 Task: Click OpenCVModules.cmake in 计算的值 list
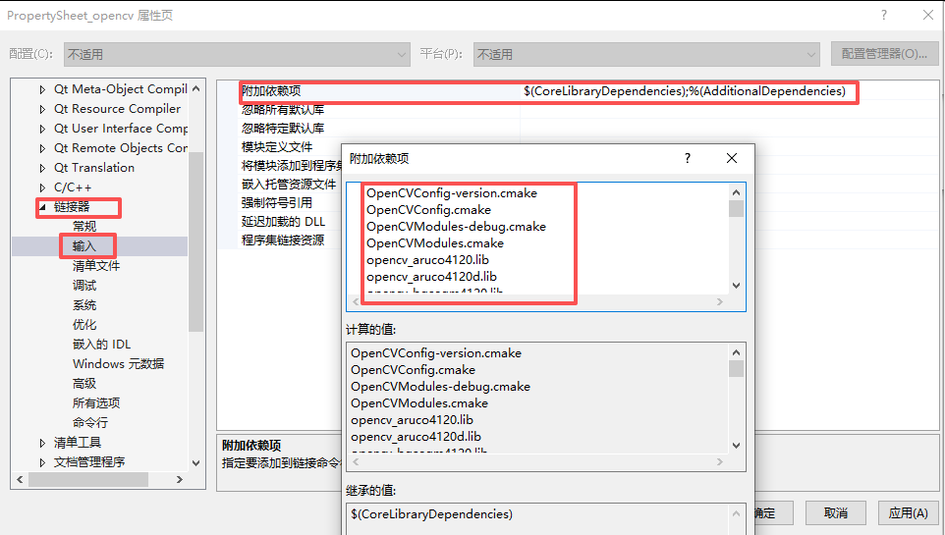pos(419,403)
